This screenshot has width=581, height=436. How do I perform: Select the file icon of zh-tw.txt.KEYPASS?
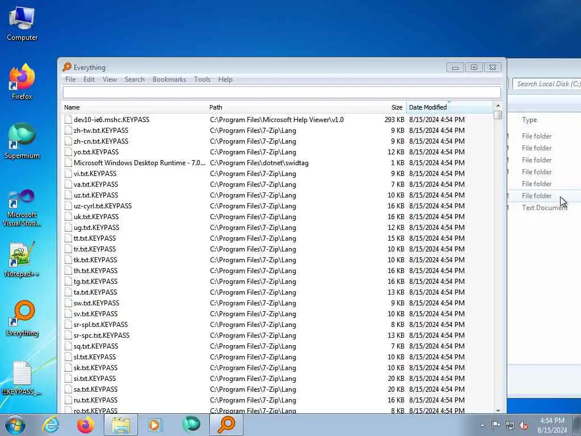click(x=68, y=130)
